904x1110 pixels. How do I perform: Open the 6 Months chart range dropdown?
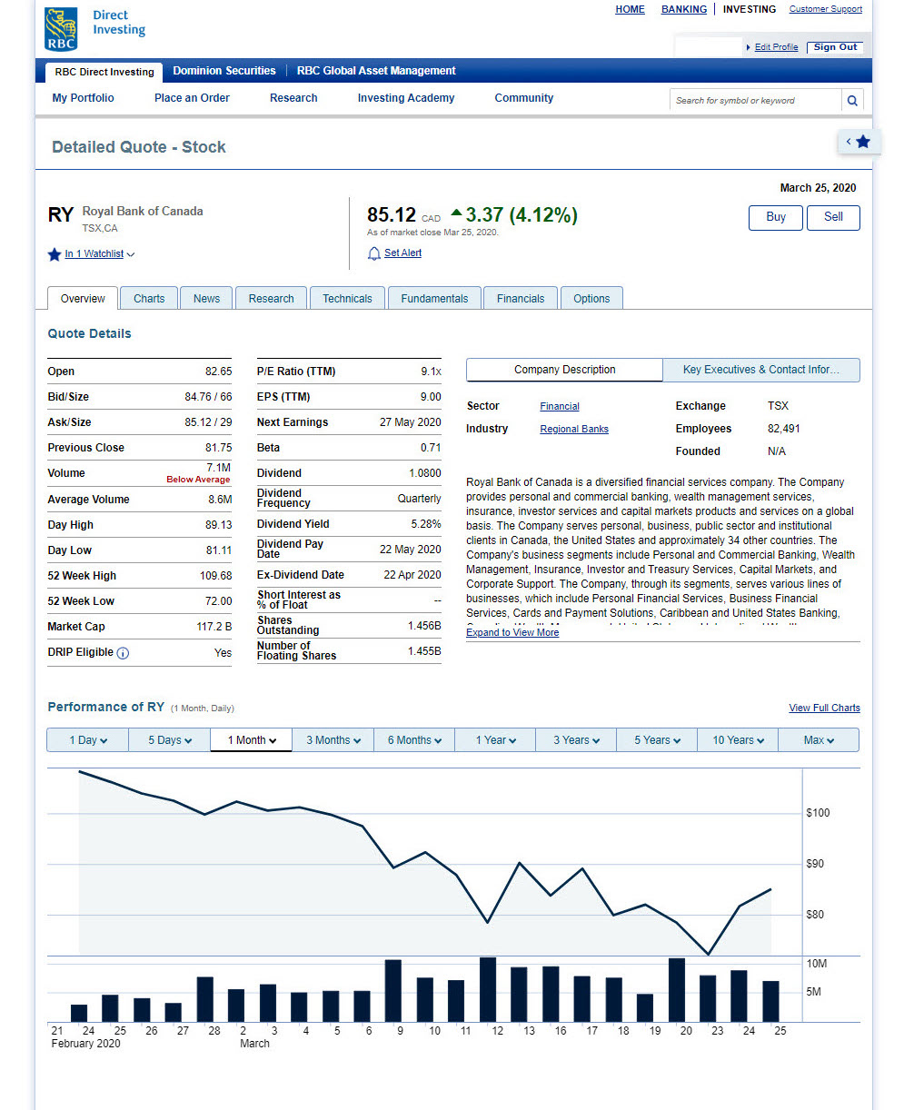click(414, 740)
